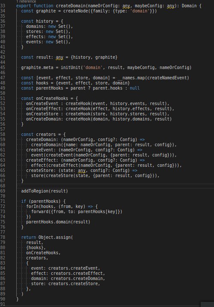Viewport: 214px width, 307px height.
Task: Click creators.createEffect on line 85
Action: pos(77,273)
